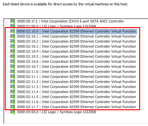Select row 0000:02:10.3 Ethernet Virtual Function

[76, 46]
